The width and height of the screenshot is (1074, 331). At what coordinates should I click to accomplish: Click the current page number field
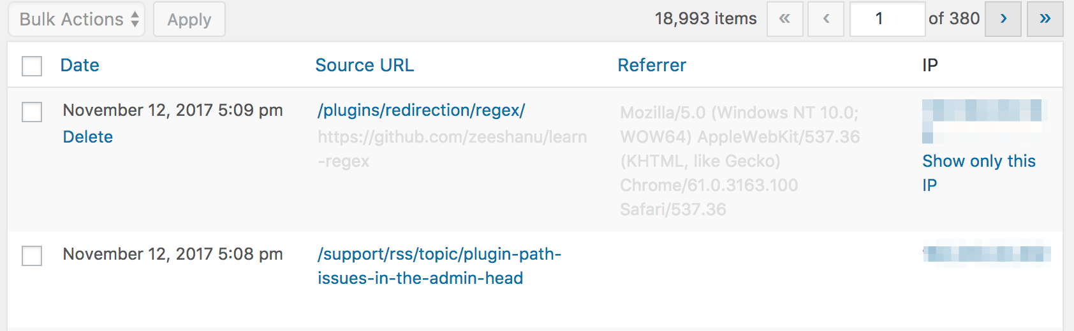tap(886, 19)
